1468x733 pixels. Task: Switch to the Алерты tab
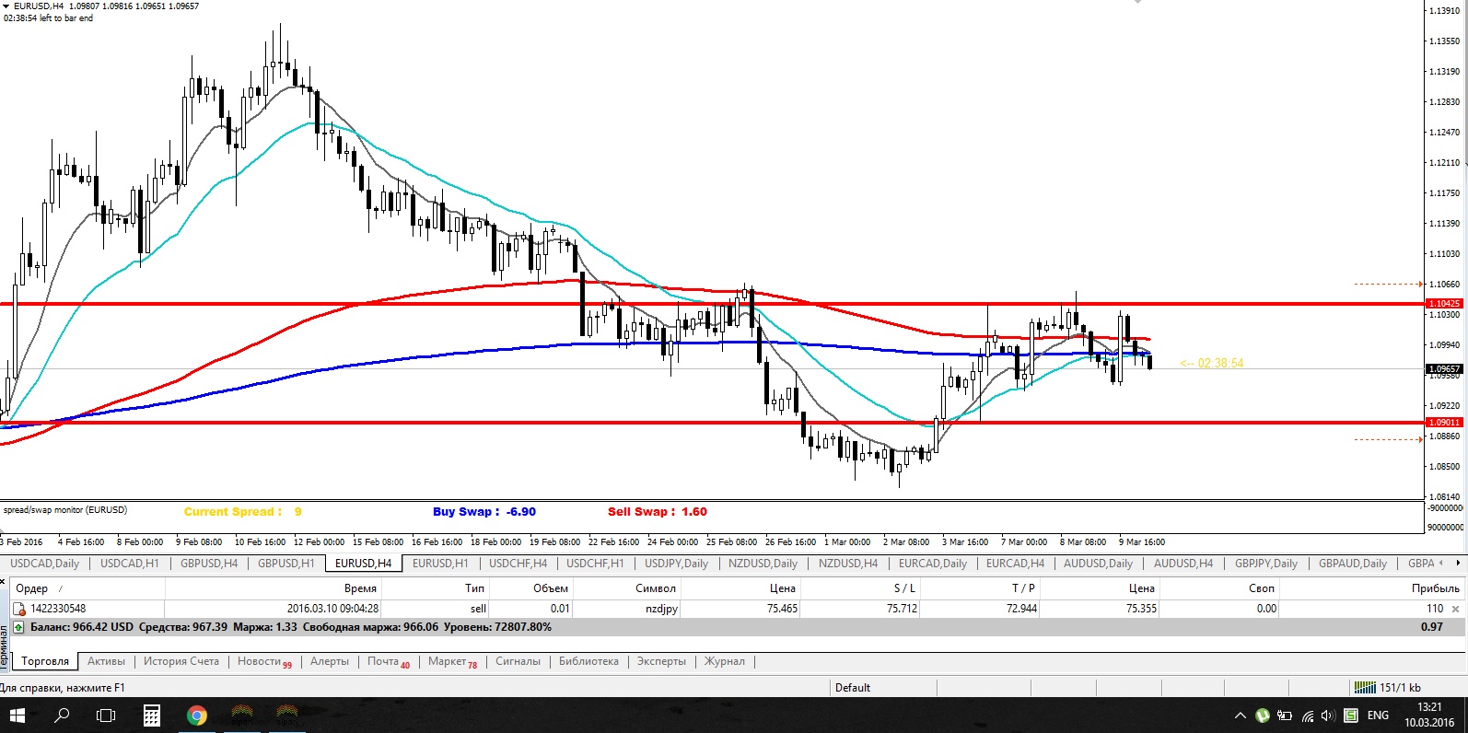[x=330, y=661]
